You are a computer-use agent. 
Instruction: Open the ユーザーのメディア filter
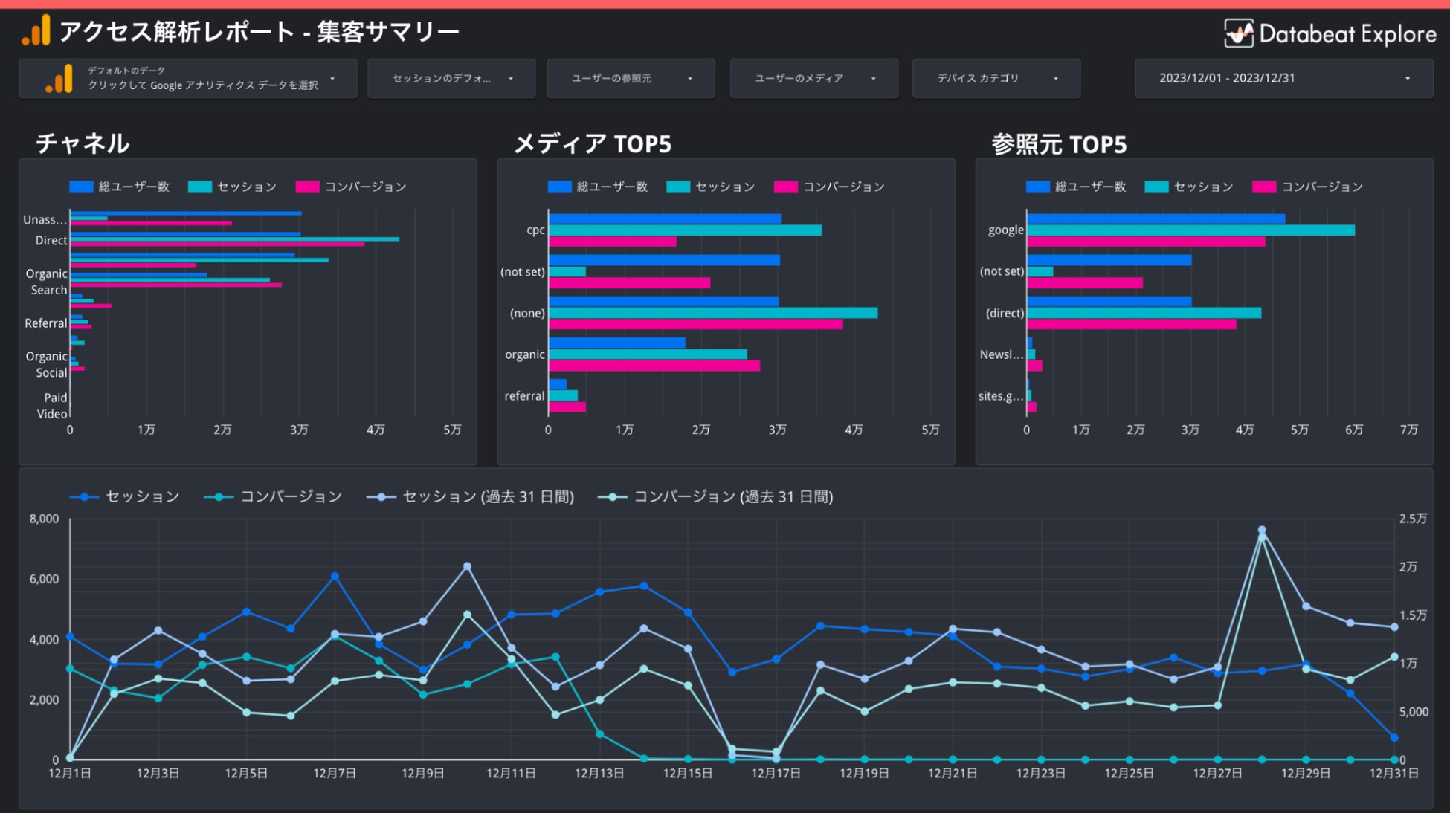point(813,79)
